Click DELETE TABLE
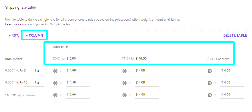This screenshot has width=252, height=112. tap(235, 36)
